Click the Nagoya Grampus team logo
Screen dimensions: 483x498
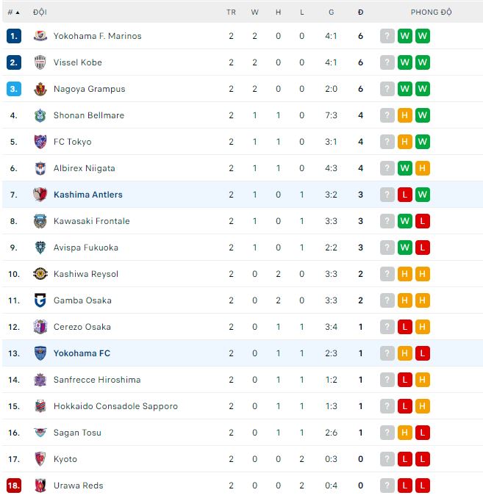(40, 89)
